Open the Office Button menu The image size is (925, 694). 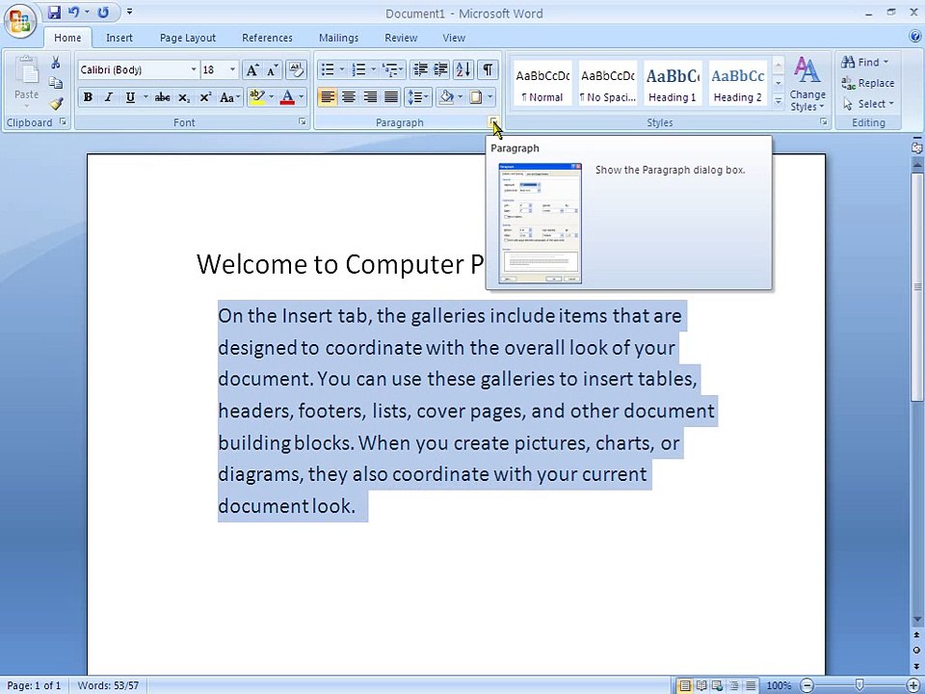pyautogui.click(x=20, y=21)
